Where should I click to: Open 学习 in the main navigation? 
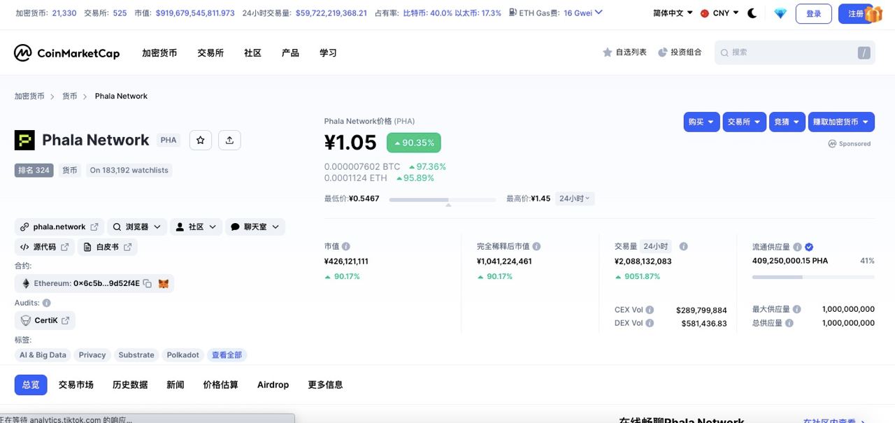(x=328, y=53)
